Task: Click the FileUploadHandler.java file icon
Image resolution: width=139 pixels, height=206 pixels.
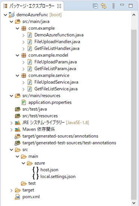Action: click(x=30, y=42)
